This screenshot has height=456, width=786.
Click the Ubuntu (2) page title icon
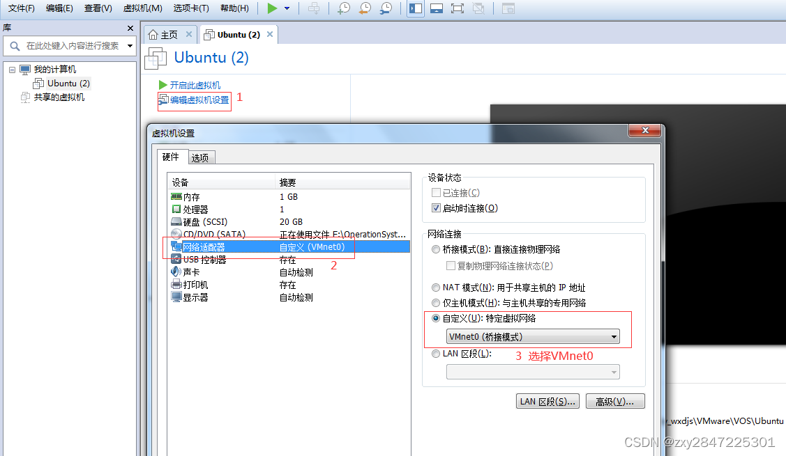coord(156,58)
